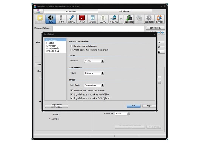Click the Alapértékek visszaállítása button

click(x=56, y=106)
